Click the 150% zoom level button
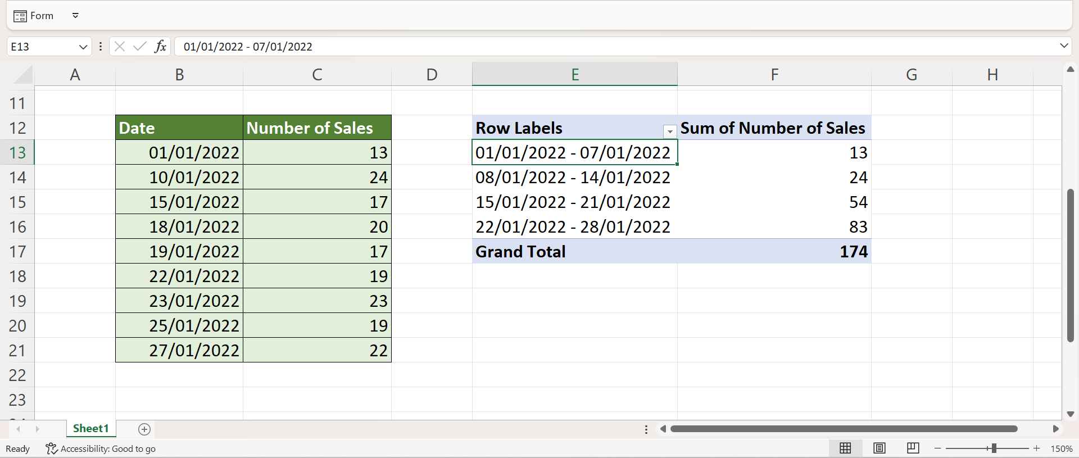Viewport: 1079px width, 458px height. click(1061, 448)
